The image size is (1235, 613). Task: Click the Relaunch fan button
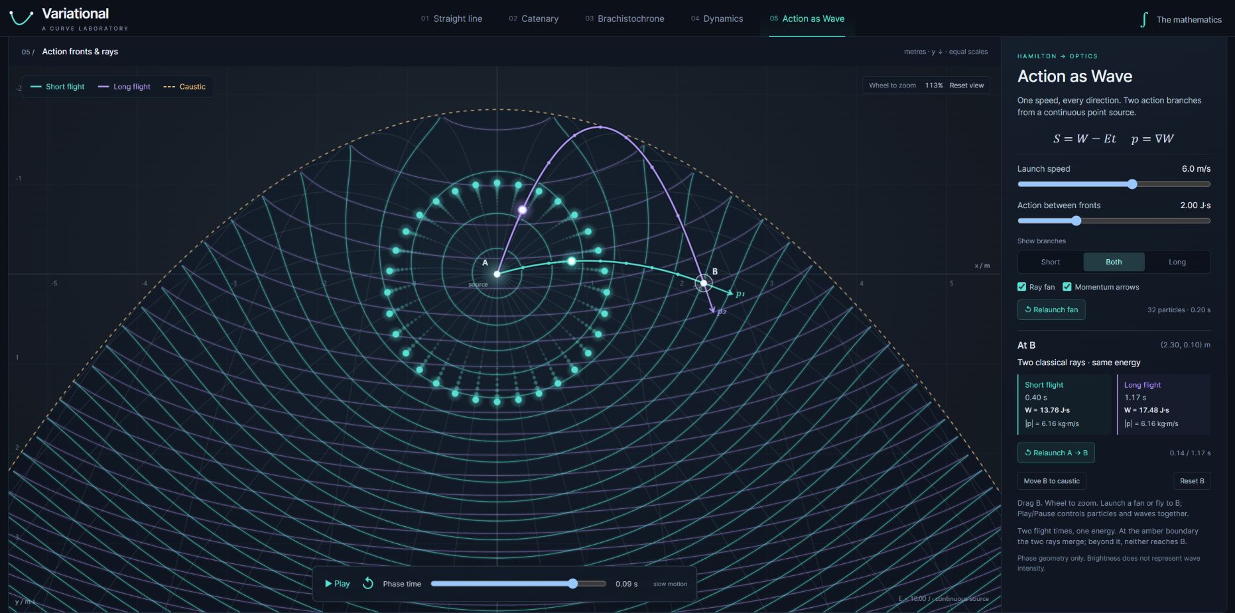[1051, 309]
